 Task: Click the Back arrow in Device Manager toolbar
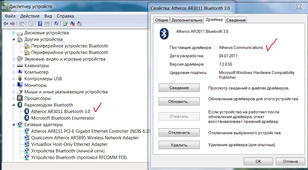coord(6,24)
